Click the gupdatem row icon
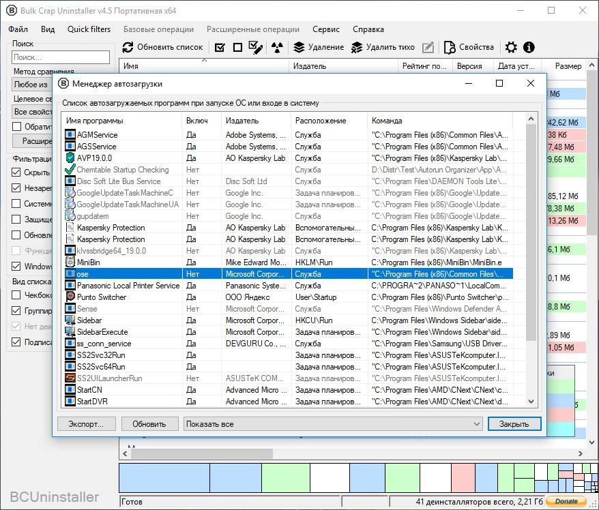This screenshot has width=599, height=510. click(70, 215)
